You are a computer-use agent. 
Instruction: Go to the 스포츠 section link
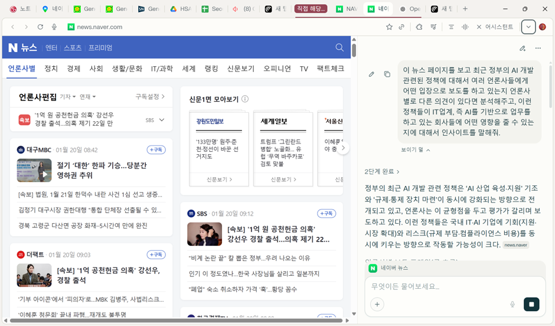(73, 48)
